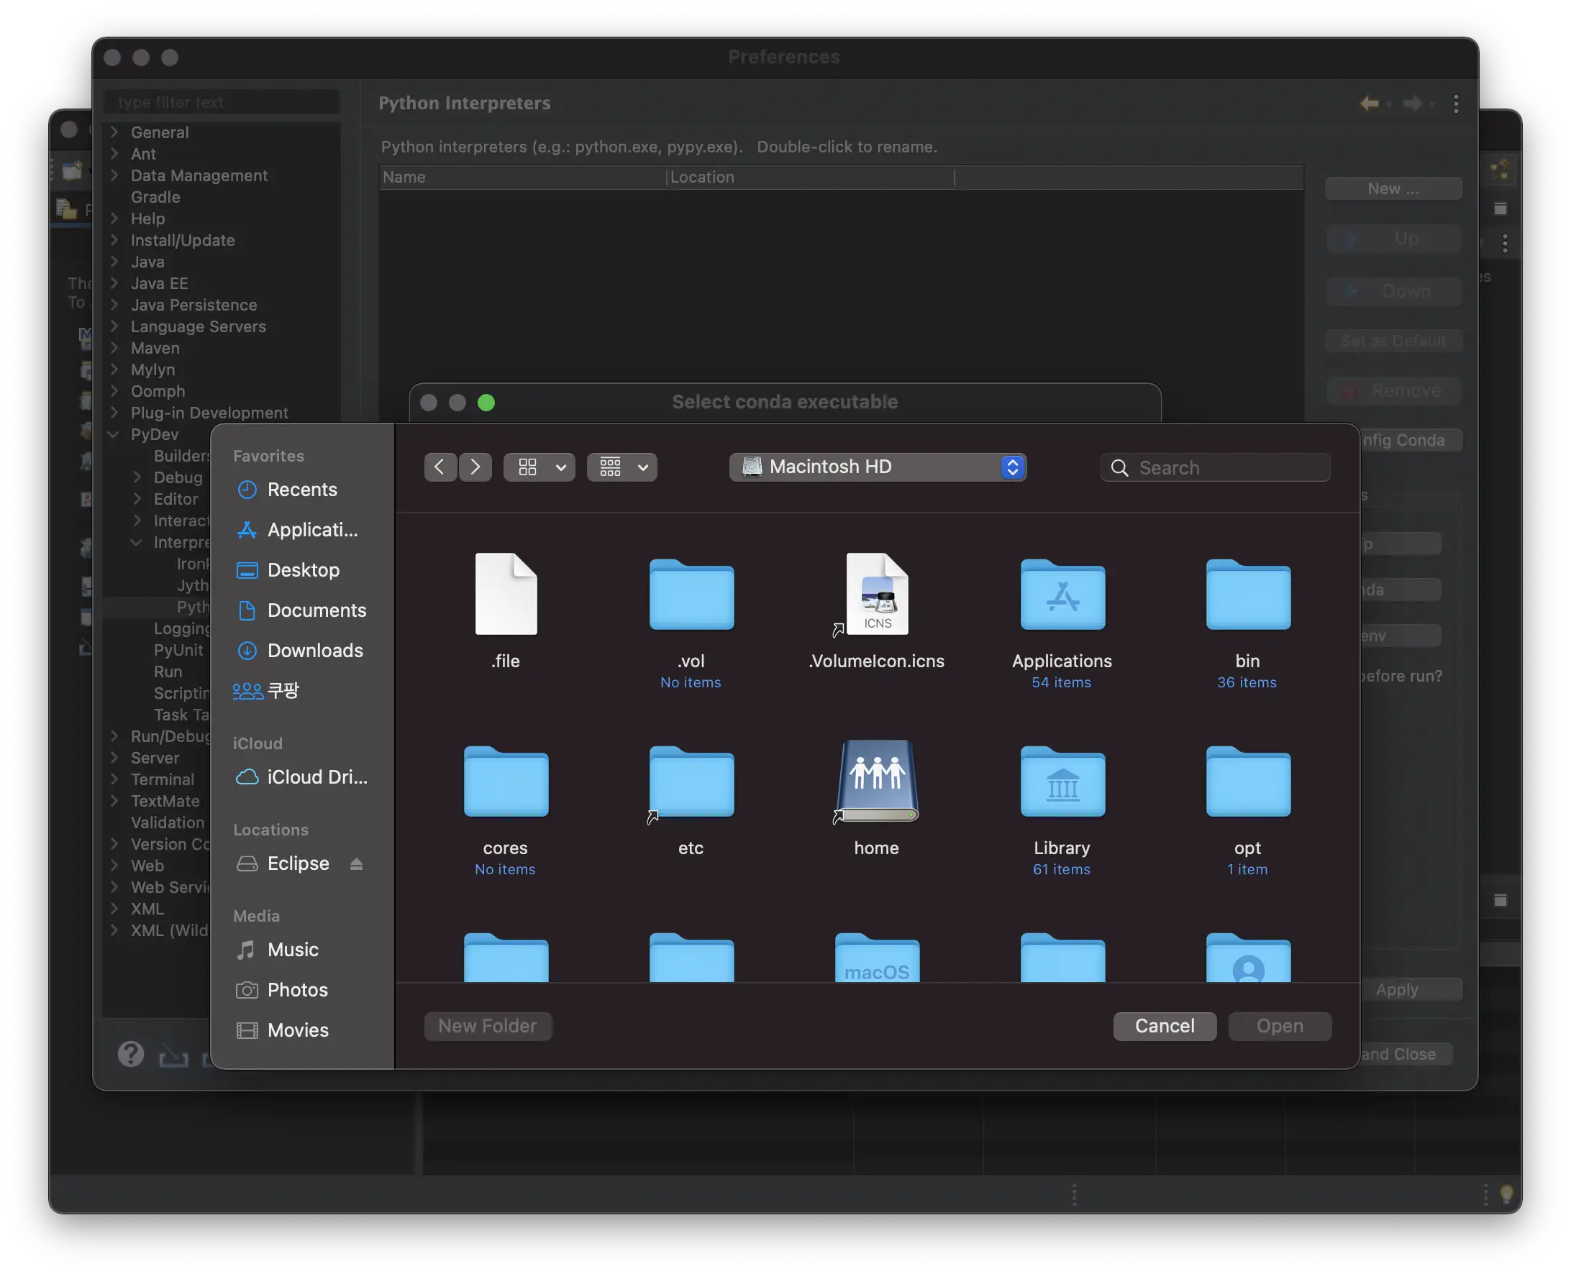Open the bin folder

tap(1247, 595)
